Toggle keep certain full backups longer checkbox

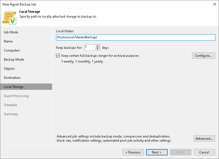pos(58,56)
